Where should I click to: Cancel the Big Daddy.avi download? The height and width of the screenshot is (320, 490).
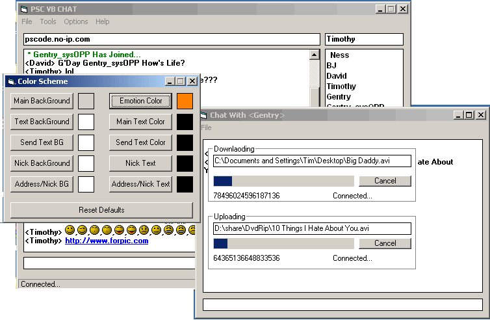pyautogui.click(x=385, y=181)
